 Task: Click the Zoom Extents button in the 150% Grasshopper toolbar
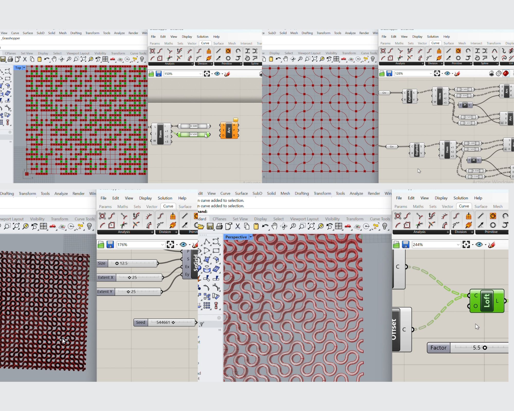point(207,74)
